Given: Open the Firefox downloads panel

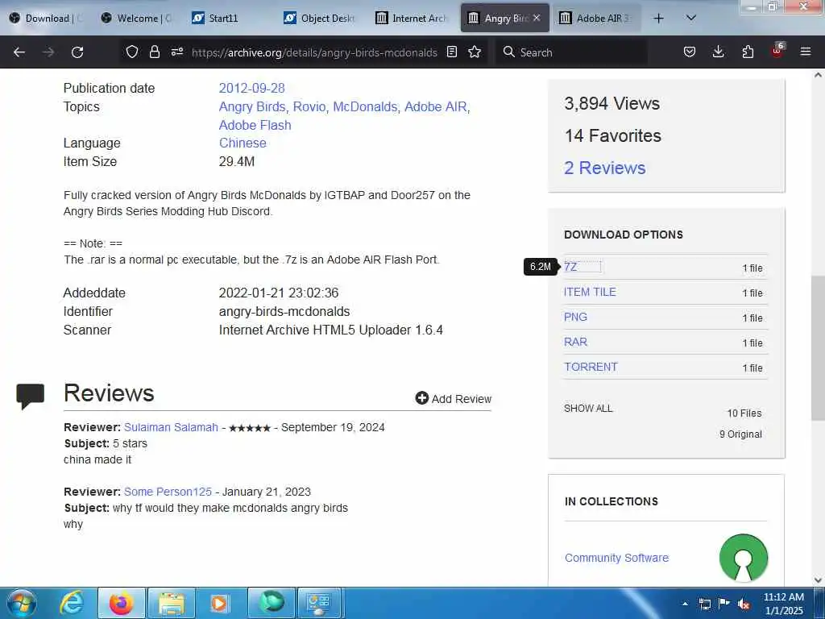Looking at the screenshot, I should [x=718, y=52].
